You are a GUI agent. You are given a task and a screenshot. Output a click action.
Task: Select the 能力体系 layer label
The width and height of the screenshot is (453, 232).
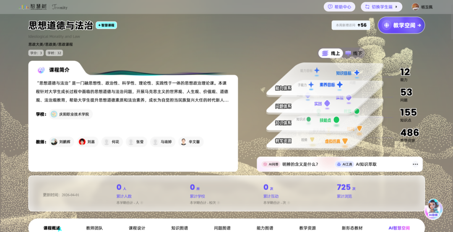click(x=283, y=88)
